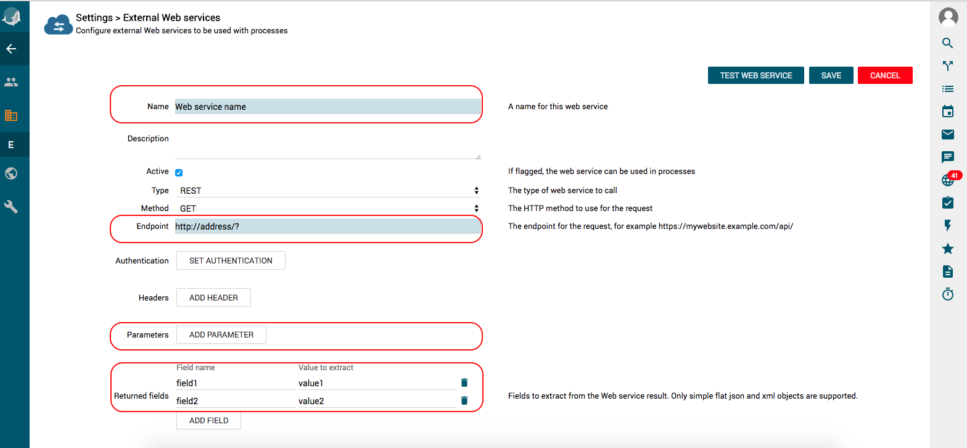Viewport: 967px width, 448px height.
Task: Click the ADD FIELD button
Action: 208,420
